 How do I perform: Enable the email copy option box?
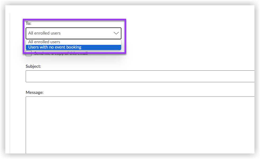29,54
